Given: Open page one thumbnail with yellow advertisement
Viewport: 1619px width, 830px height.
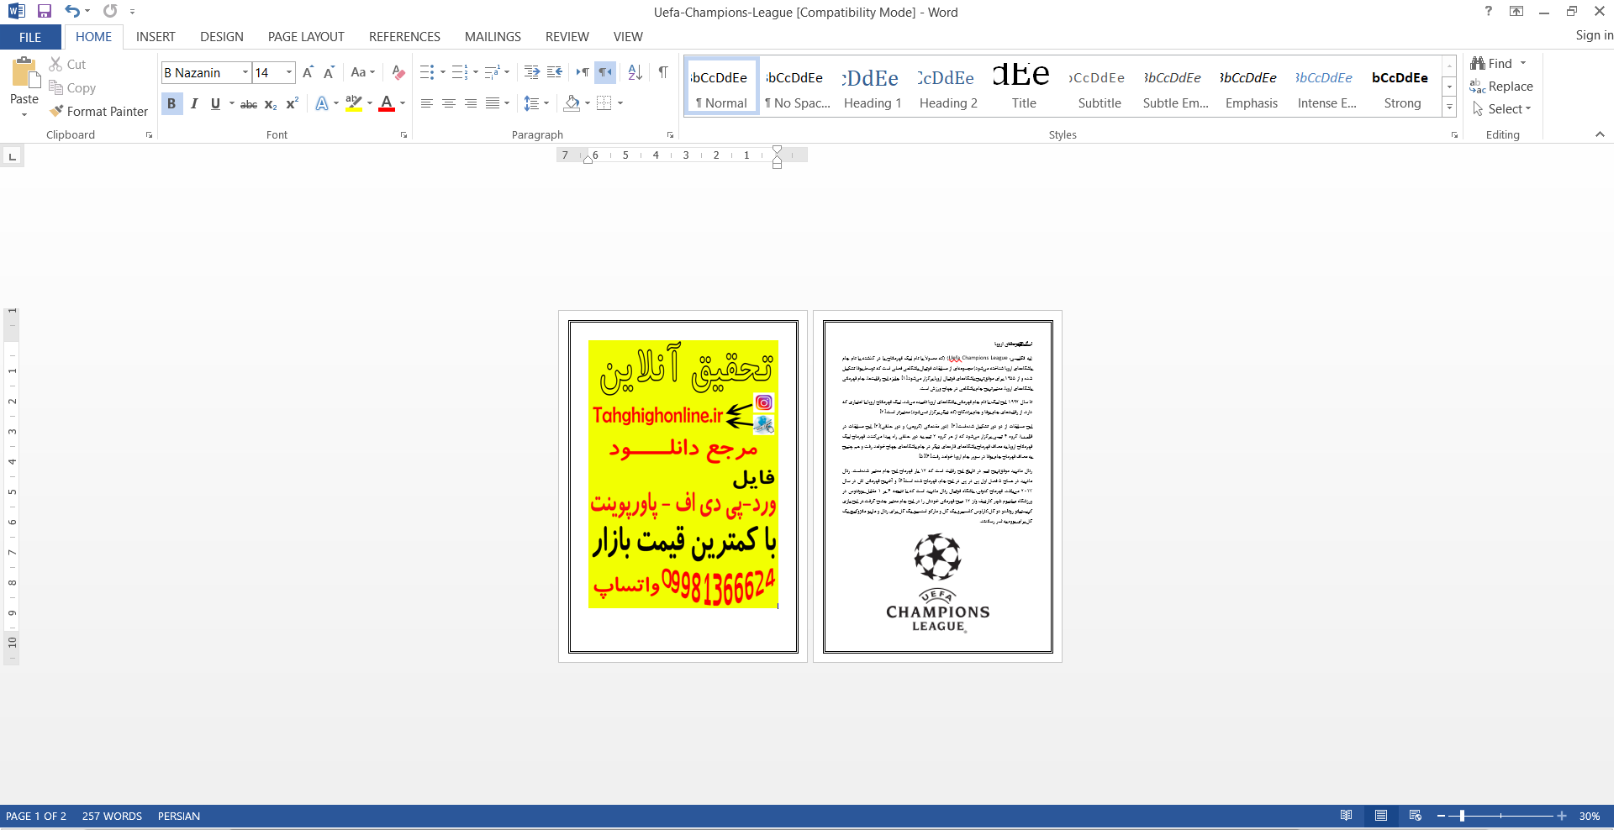Looking at the screenshot, I should click(x=683, y=486).
